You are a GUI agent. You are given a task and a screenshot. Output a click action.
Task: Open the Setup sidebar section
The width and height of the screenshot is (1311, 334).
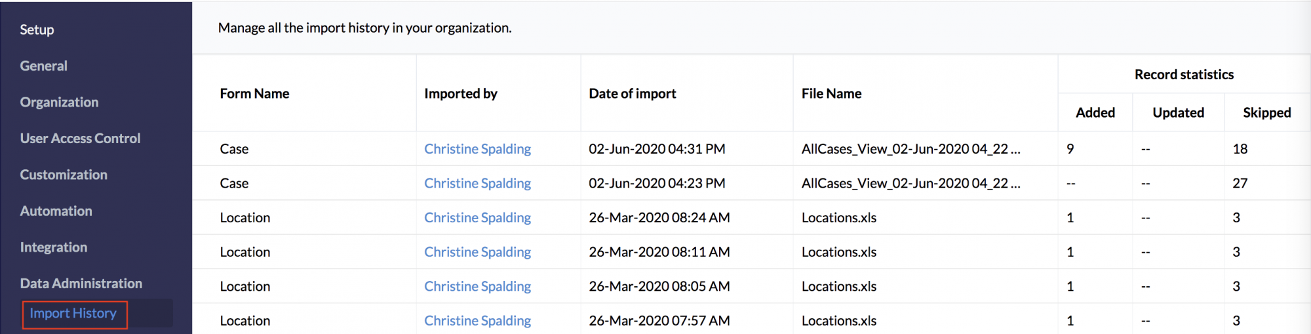37,29
